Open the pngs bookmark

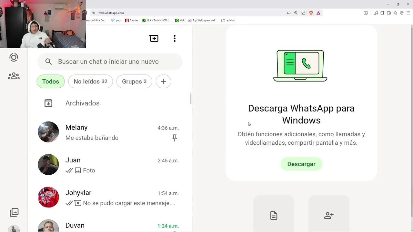tap(116, 20)
